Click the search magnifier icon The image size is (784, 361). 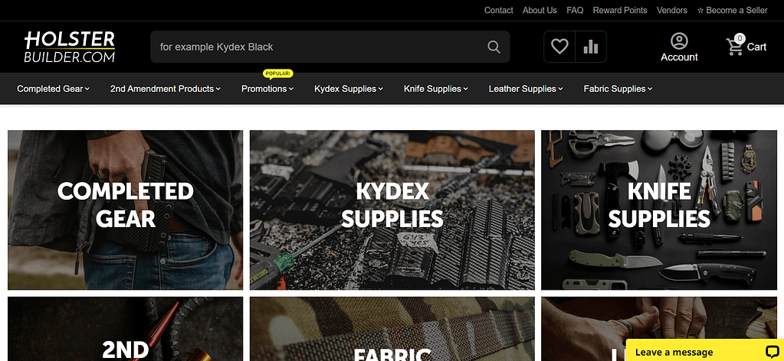pos(494,47)
